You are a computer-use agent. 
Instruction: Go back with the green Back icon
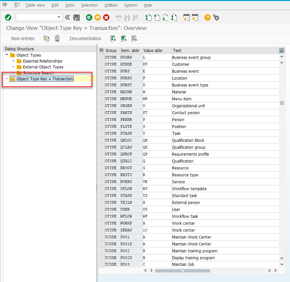(89, 17)
